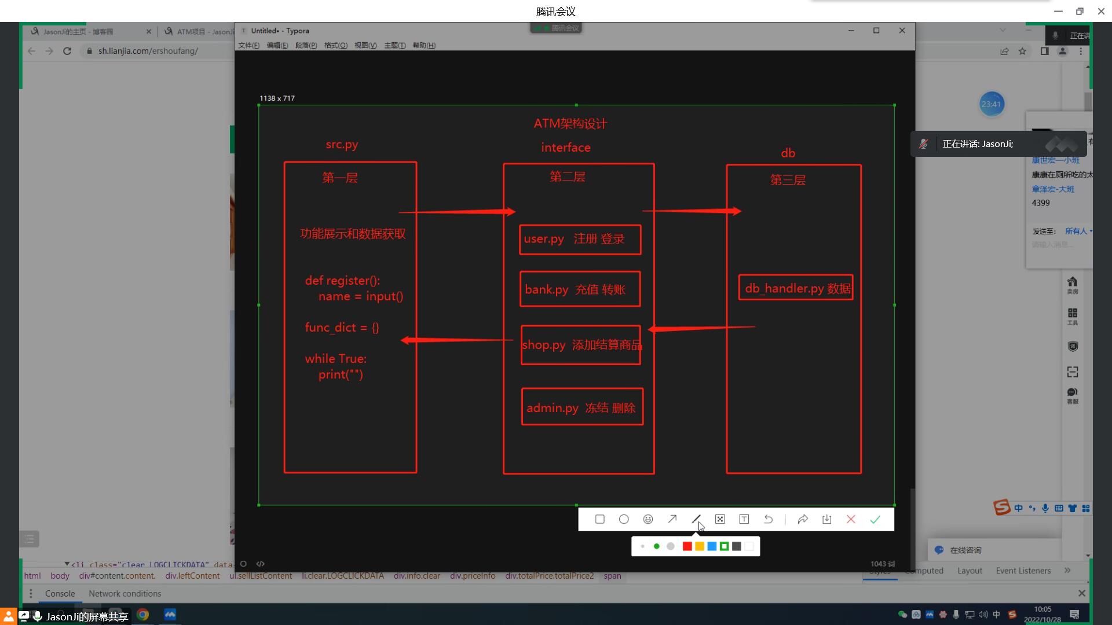
Task: Open Chrome from the Windows taskbar
Action: [143, 615]
